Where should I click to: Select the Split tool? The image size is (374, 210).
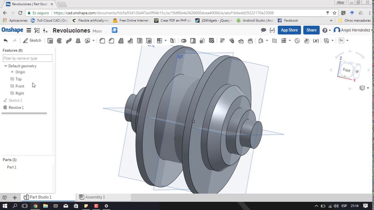click(193, 41)
